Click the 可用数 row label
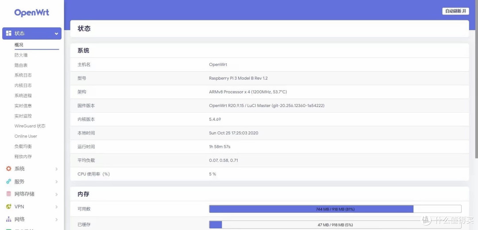Screen dimensions: 478x230 coord(84,209)
